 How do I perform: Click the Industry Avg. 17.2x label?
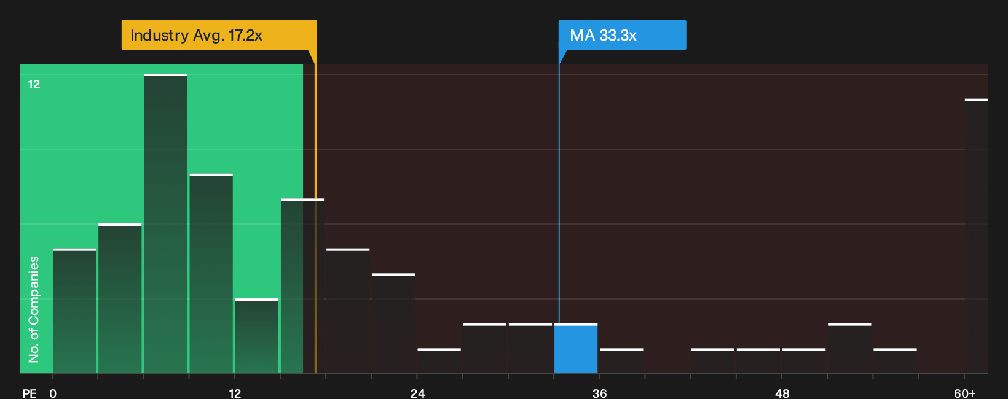click(x=219, y=35)
